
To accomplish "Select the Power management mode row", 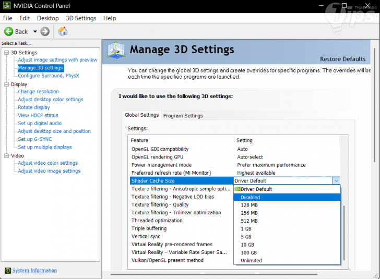I will click(234, 165).
